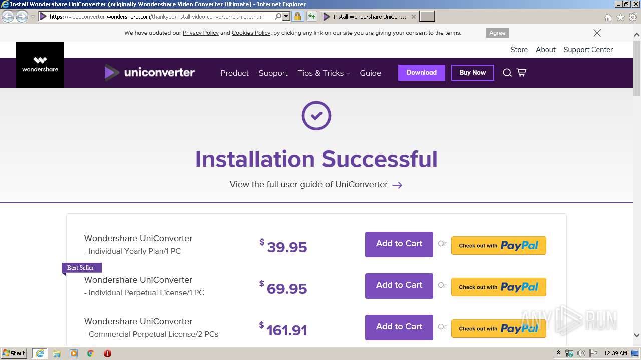Viewport: 641px width, 360px height.
Task: Open the Guide menu item
Action: tap(370, 73)
